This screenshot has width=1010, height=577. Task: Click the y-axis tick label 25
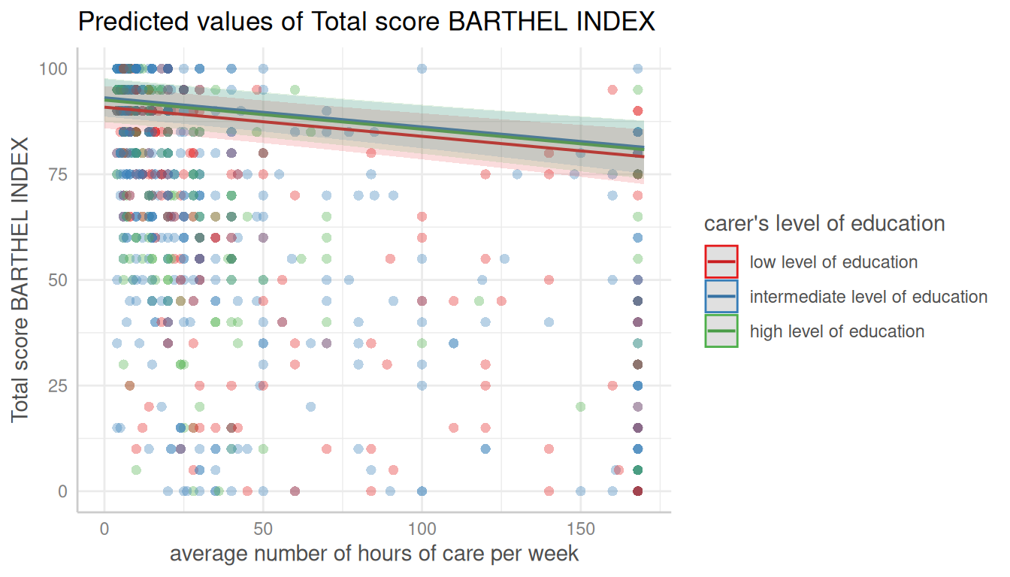(x=58, y=385)
